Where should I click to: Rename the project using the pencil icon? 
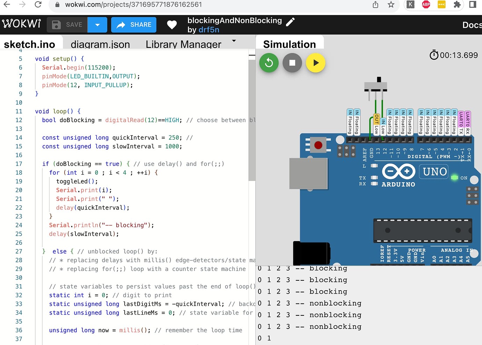(x=290, y=22)
